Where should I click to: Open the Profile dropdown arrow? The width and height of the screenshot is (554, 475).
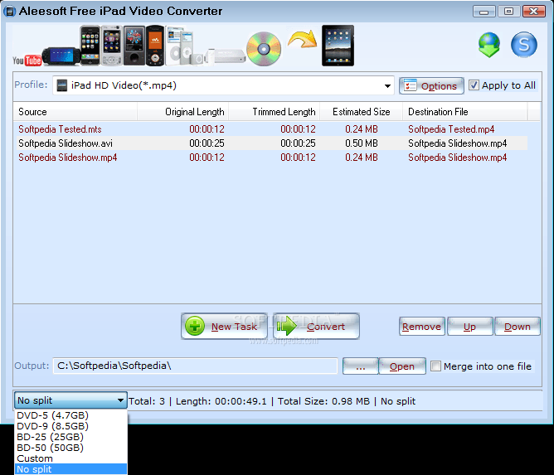coord(387,86)
